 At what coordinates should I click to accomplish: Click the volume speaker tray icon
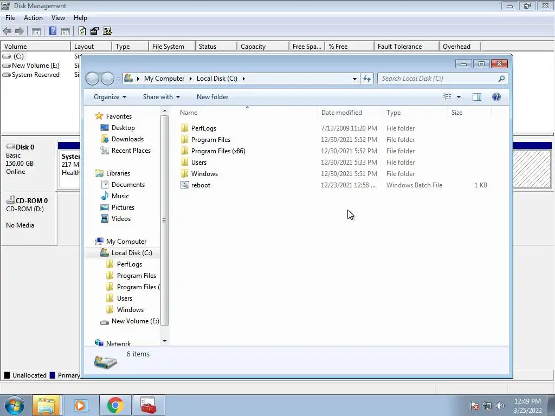500,406
